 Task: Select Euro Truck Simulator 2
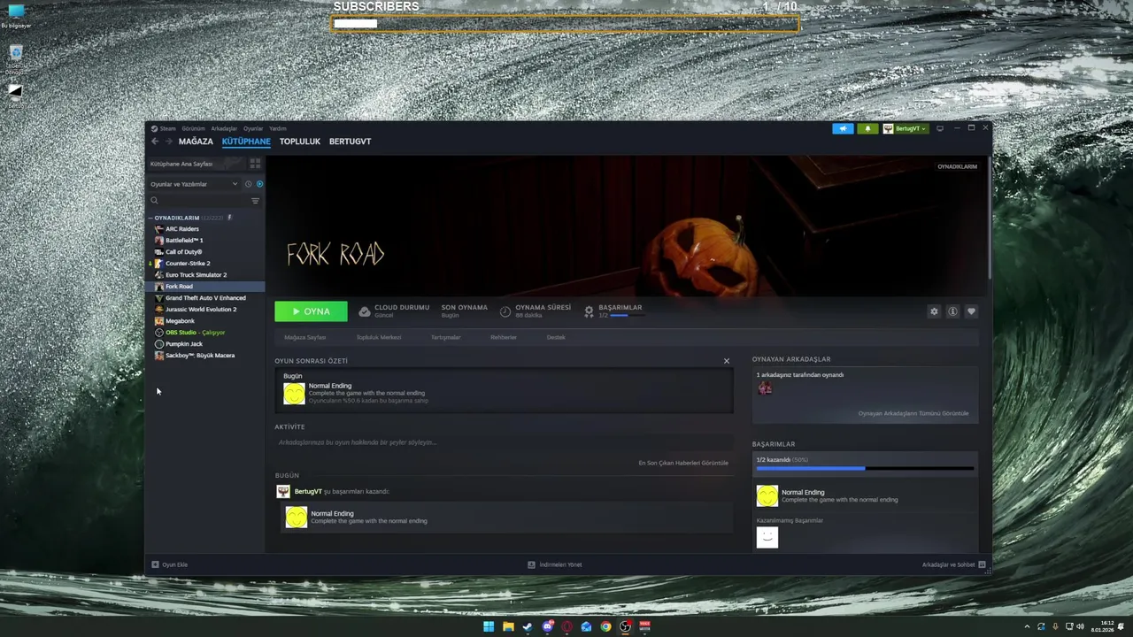pos(196,275)
